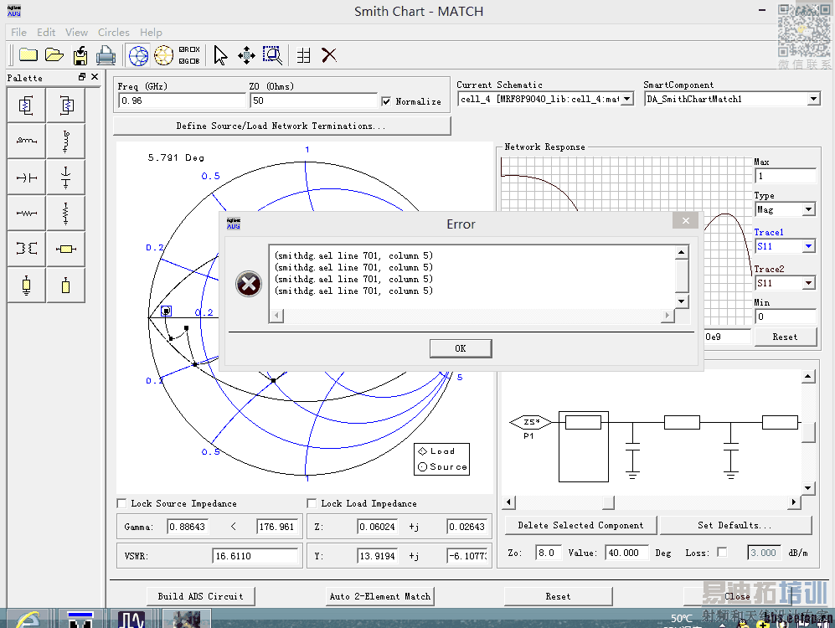Enable Lock Load Impedance checkbox
The image size is (835, 628).
point(312,503)
